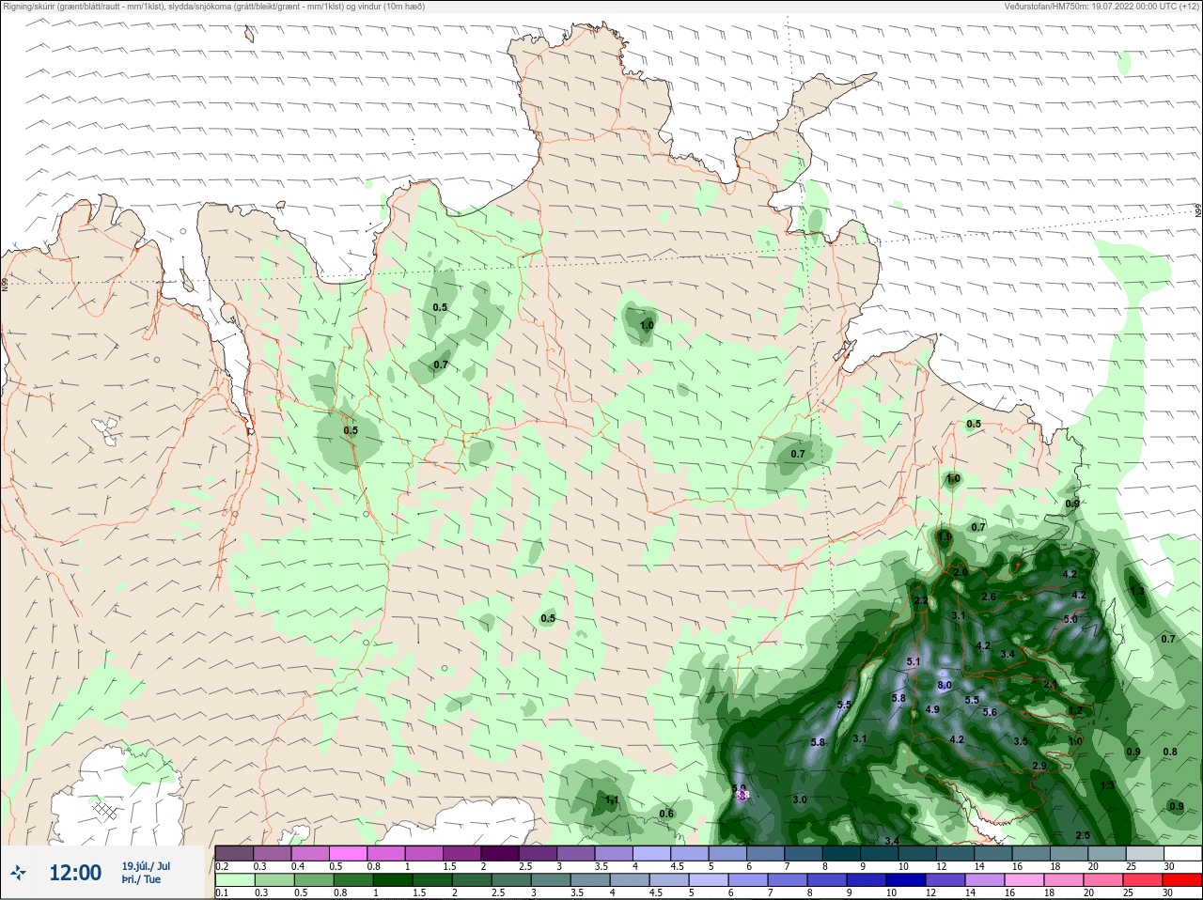Click the 'Þri./ Tue' weekday label
1203x900 pixels.
(x=140, y=879)
